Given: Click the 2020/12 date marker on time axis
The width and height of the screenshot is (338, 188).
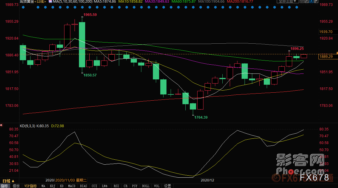Looking at the screenshot, I should click(x=207, y=180).
